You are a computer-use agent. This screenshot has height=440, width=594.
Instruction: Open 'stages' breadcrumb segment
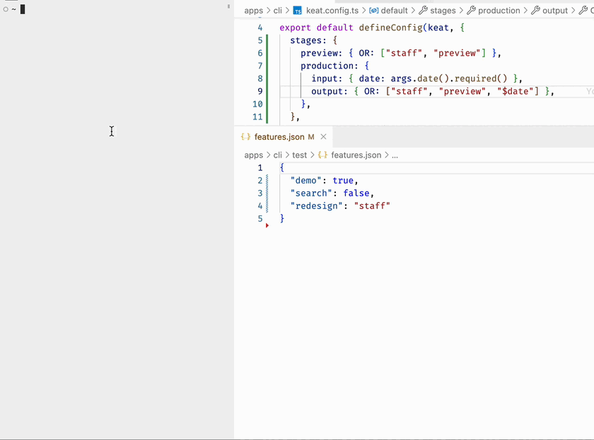tap(443, 11)
